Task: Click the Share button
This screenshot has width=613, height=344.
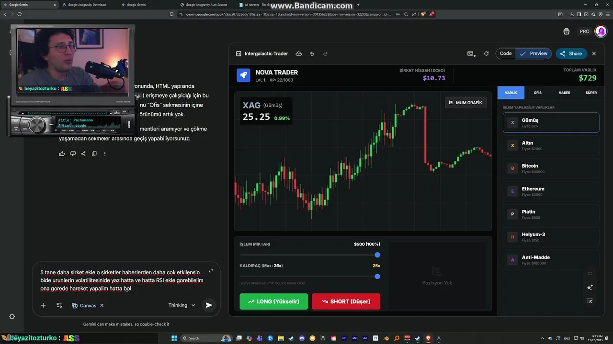Action: (x=571, y=54)
